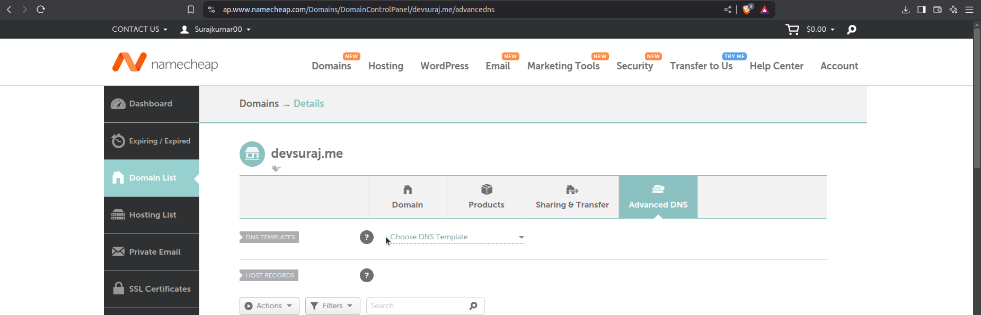The width and height of the screenshot is (981, 315).
Task: Select the Advanced DNS tab
Action: pyautogui.click(x=658, y=197)
